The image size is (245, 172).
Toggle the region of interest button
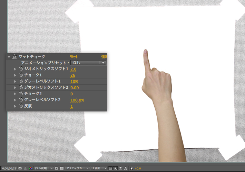coord(57,168)
